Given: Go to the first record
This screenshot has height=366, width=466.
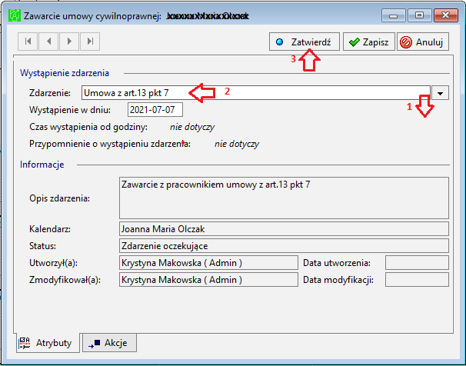Looking at the screenshot, I should pos(28,42).
